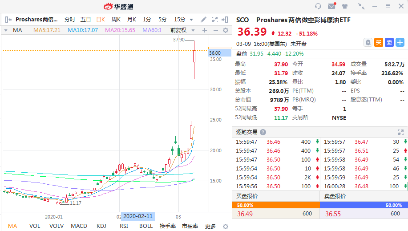Switch to 15分 fifteen-minute chart

click(x=180, y=20)
